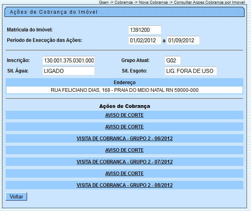This screenshot has width=251, height=211.
Task: Click the Gsan breadcrumb path at top
Action: (x=172, y=2)
